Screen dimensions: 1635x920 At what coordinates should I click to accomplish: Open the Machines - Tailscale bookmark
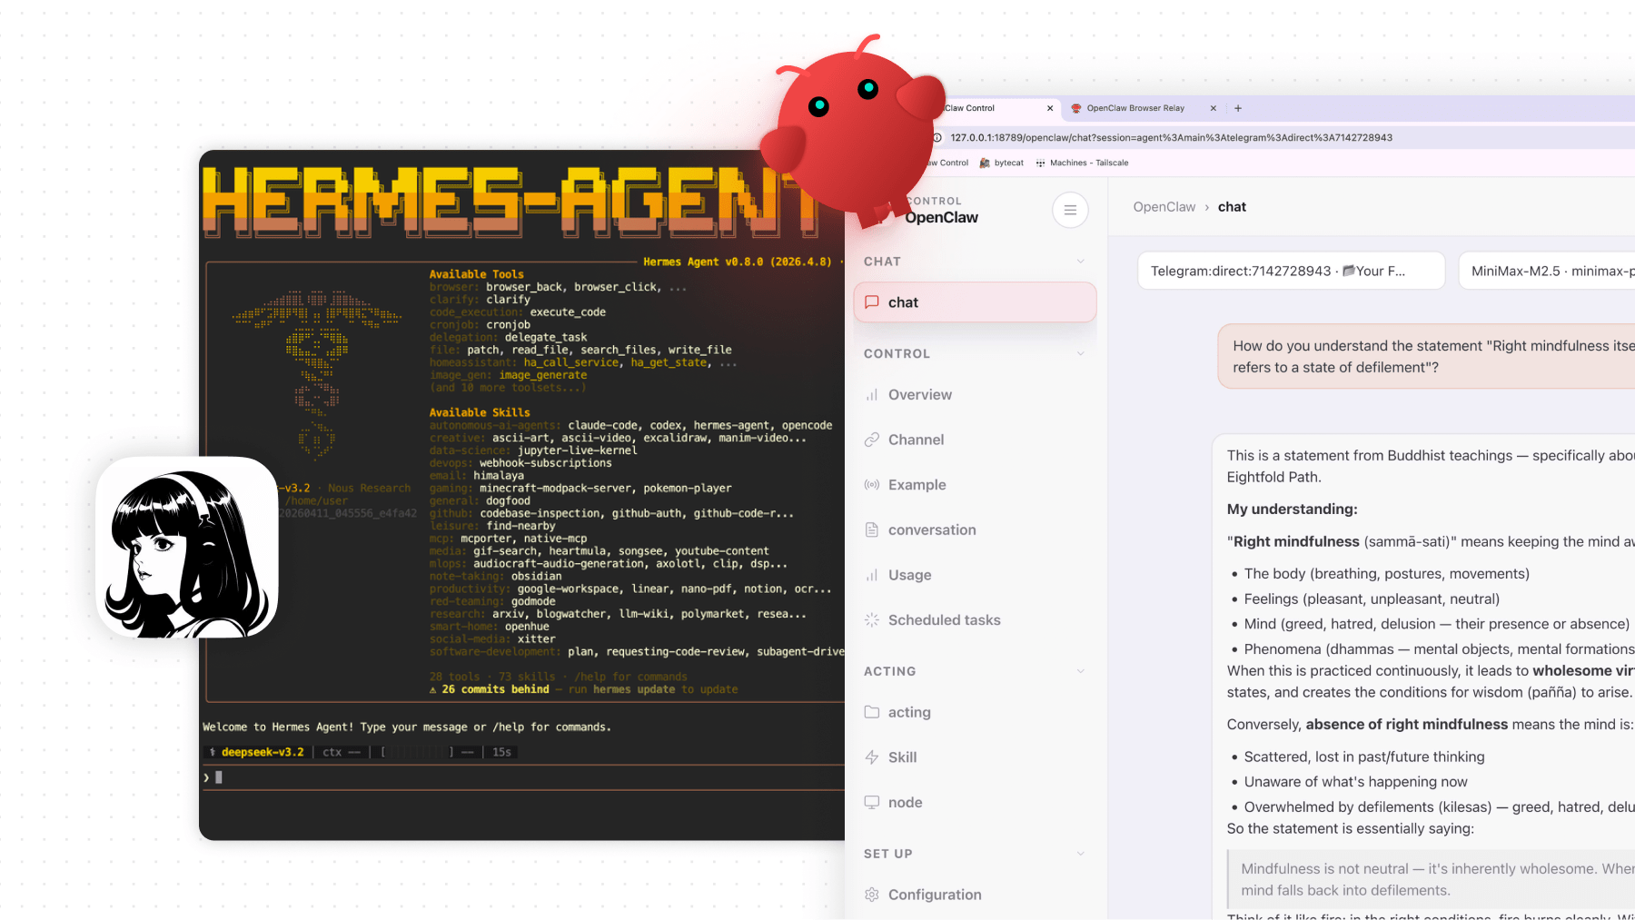coord(1082,163)
